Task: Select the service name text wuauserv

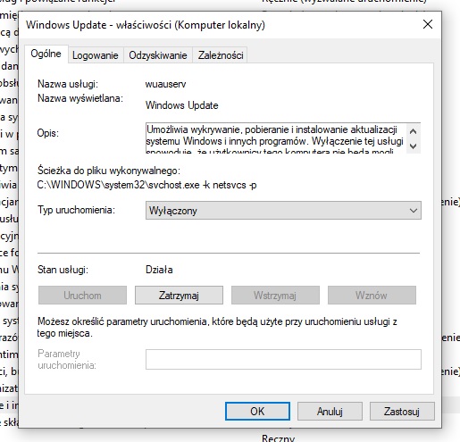Action: click(165, 84)
